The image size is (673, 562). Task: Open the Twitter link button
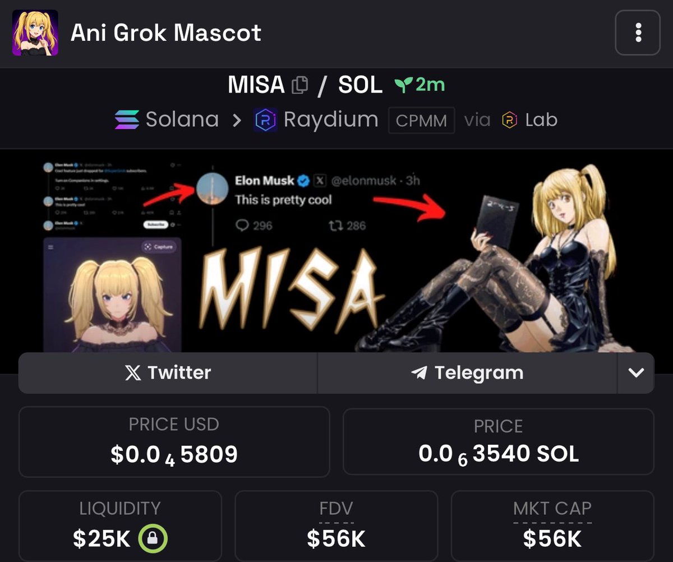pos(168,373)
